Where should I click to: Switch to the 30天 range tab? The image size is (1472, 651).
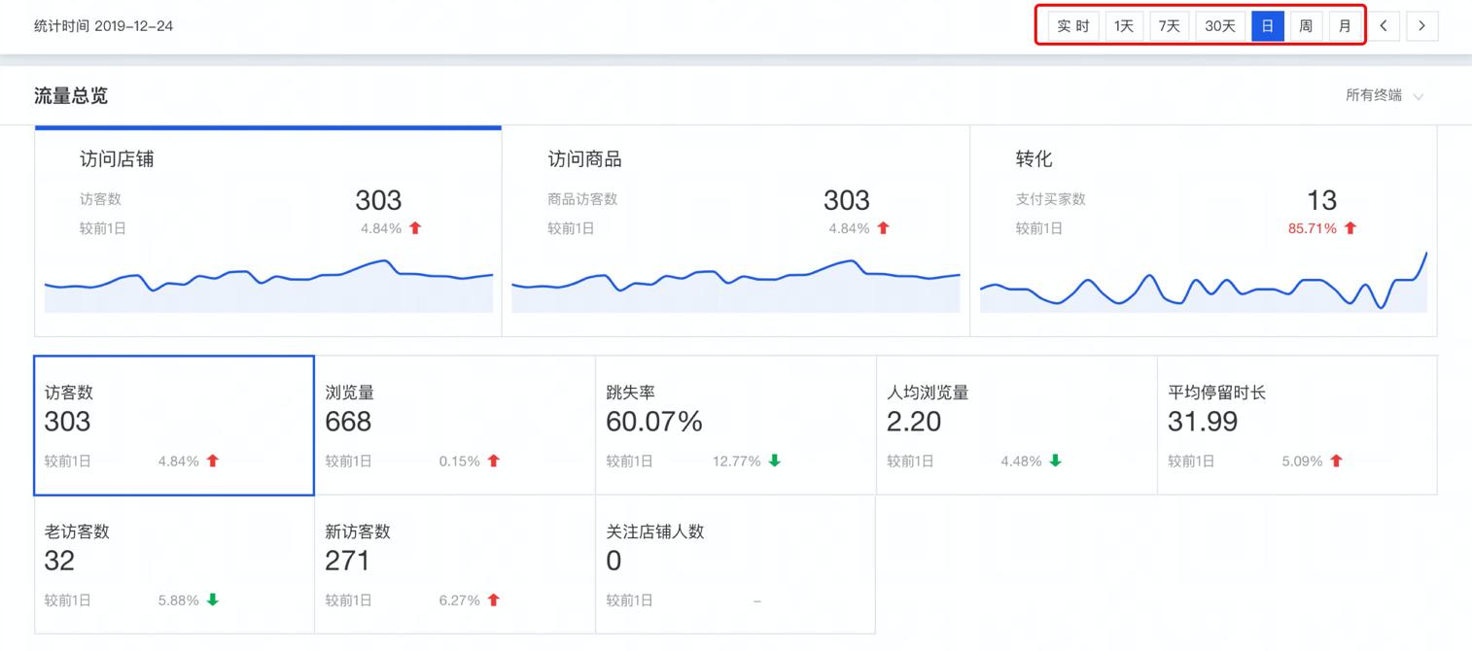tap(1220, 26)
